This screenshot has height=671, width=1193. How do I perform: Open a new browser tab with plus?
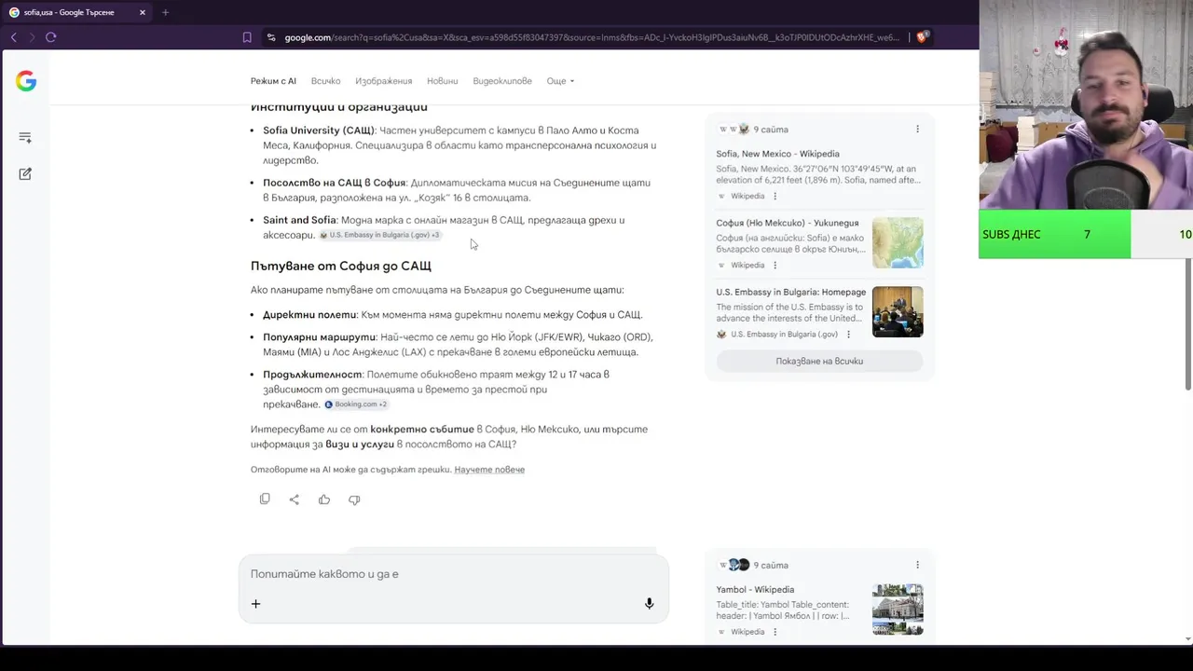coord(165,12)
